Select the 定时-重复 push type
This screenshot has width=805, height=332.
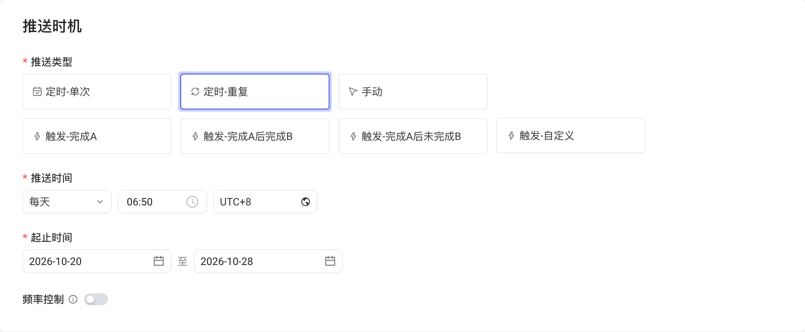[x=255, y=92]
